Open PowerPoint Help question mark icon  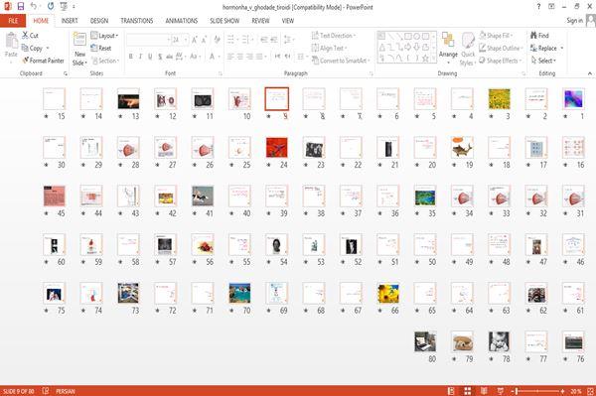538,7
